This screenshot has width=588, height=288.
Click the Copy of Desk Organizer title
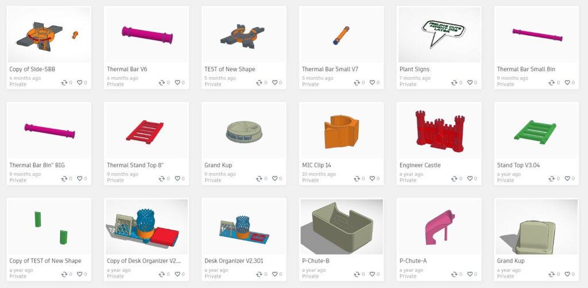coord(144,261)
